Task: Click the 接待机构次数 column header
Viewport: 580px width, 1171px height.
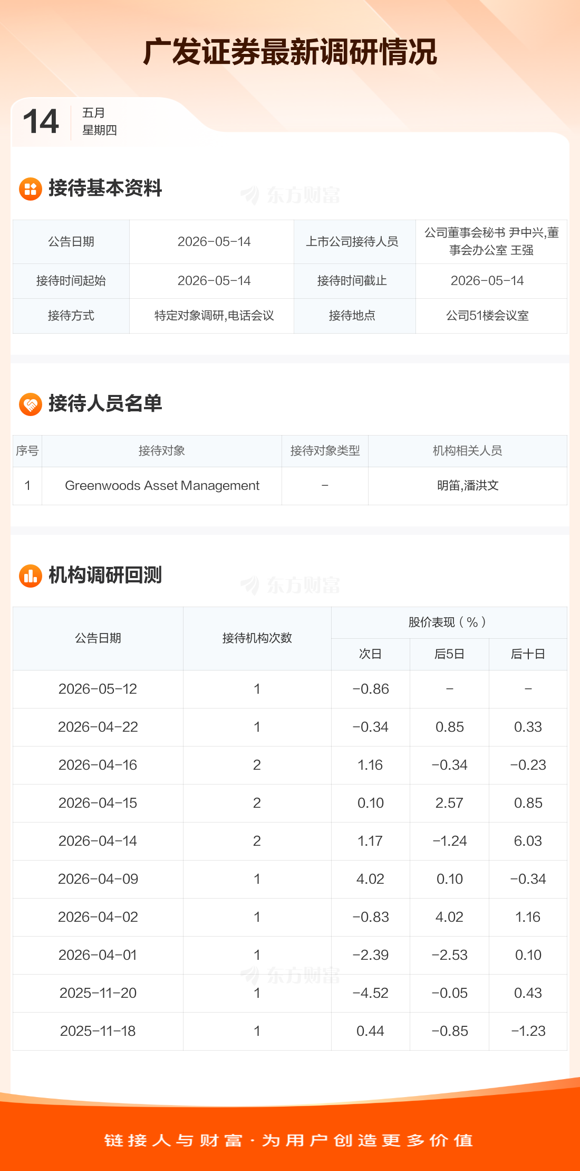Action: pyautogui.click(x=257, y=638)
